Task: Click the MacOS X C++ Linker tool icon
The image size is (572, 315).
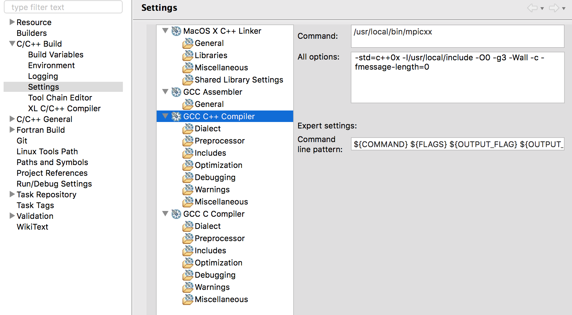Action: point(176,31)
